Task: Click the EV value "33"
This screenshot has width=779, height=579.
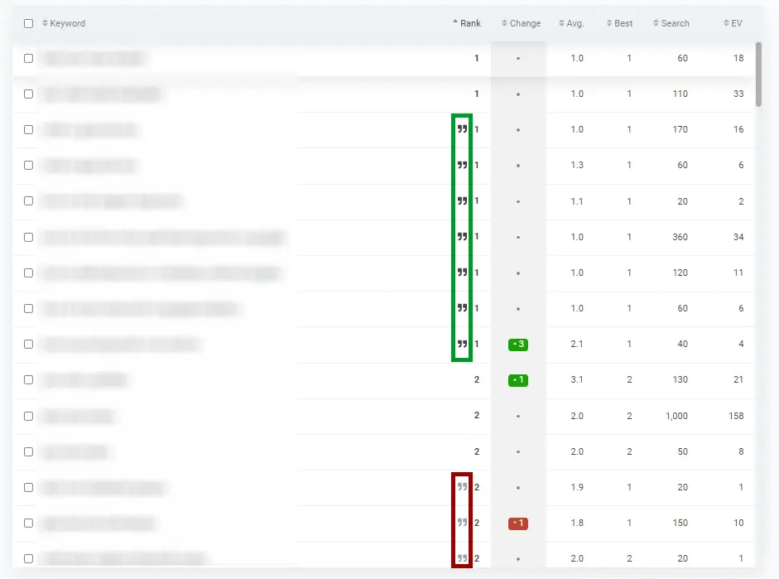Action: (738, 94)
